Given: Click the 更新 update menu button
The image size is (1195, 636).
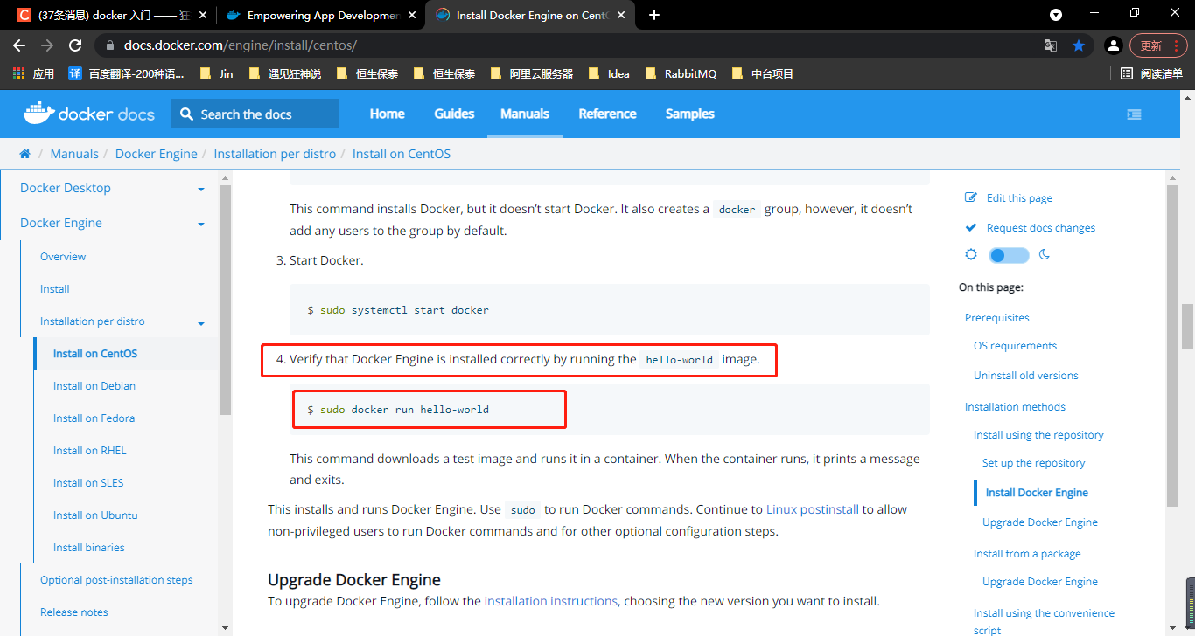Looking at the screenshot, I should (1158, 45).
